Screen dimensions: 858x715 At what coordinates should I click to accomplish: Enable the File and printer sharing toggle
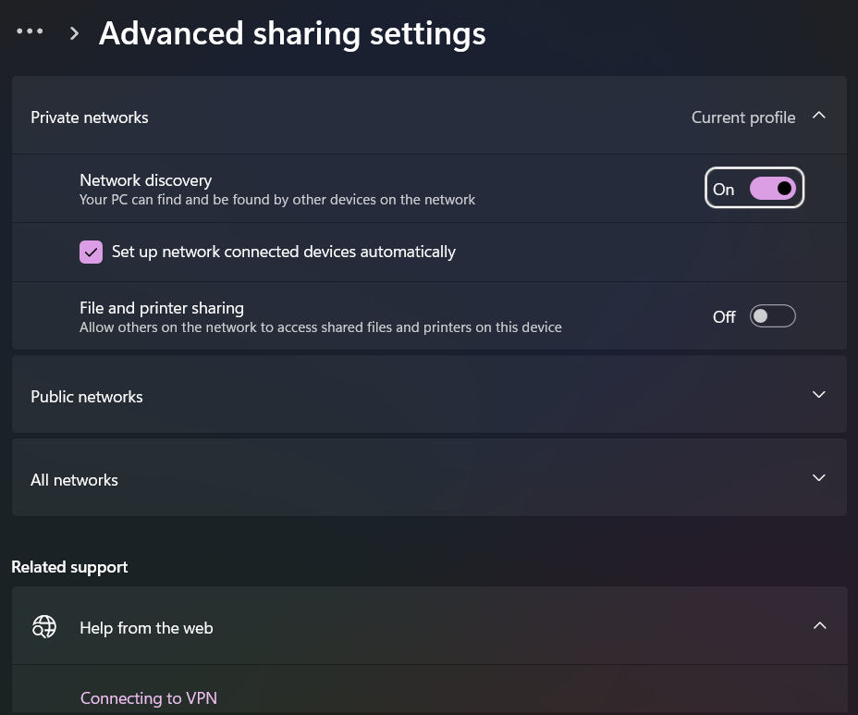tap(772, 316)
